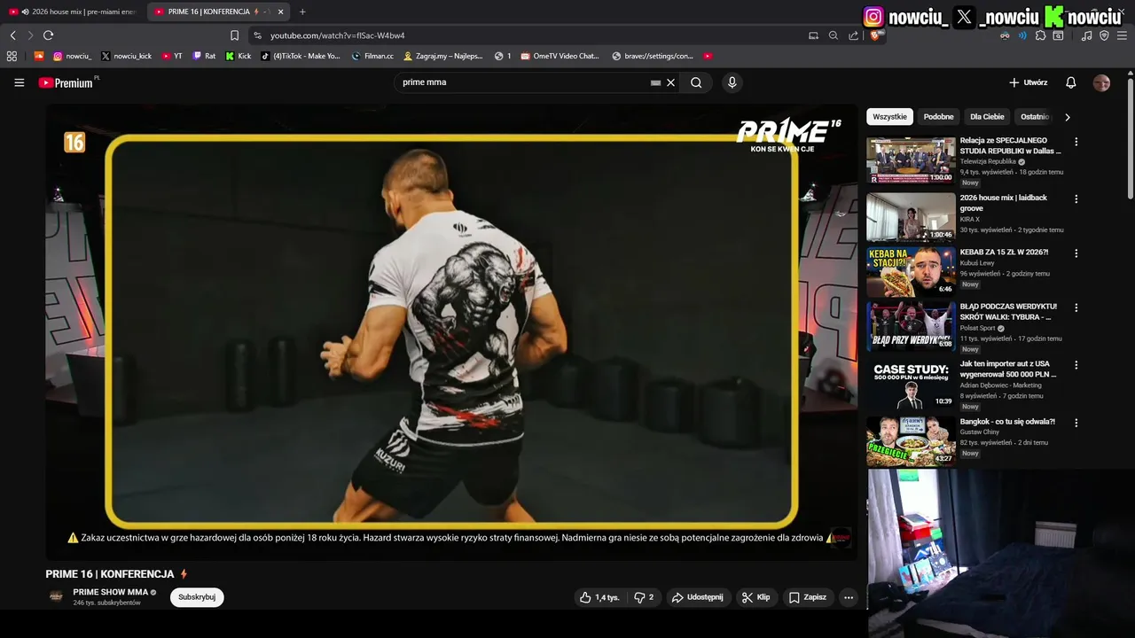The image size is (1135, 638).
Task: Open the TikTok bookmark
Action: coord(301,56)
